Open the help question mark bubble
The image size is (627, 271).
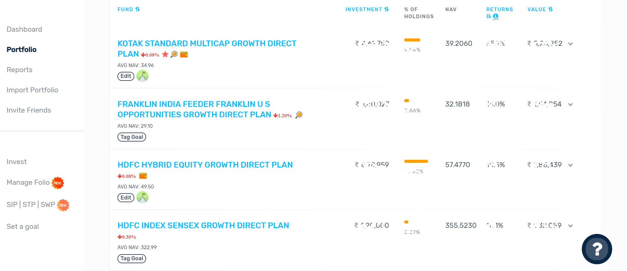(597, 249)
